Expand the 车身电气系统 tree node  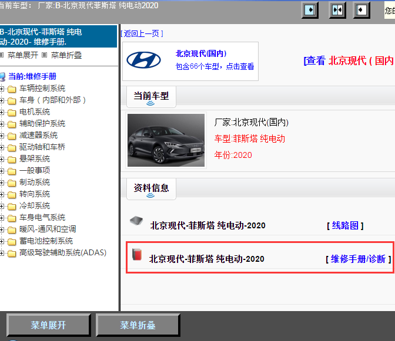pyautogui.click(x=2, y=218)
